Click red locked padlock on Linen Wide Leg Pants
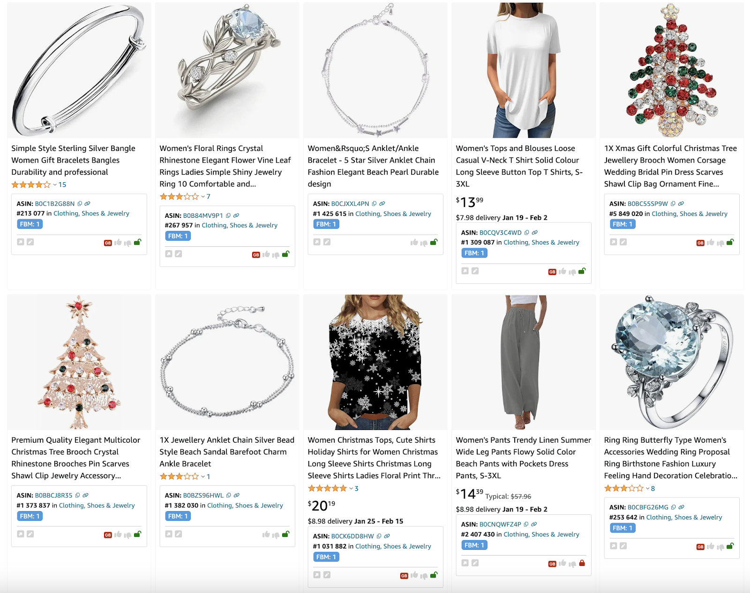750x593 pixels. (582, 563)
